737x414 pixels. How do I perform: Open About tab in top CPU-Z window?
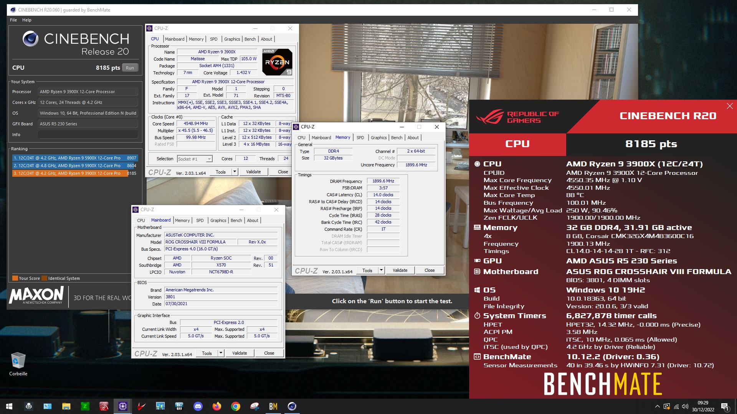pos(266,39)
